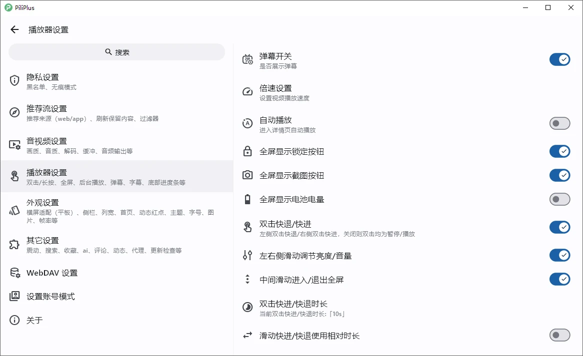Click the 音视频设置 video icon
Screen dimensions: 583x356
click(x=14, y=145)
